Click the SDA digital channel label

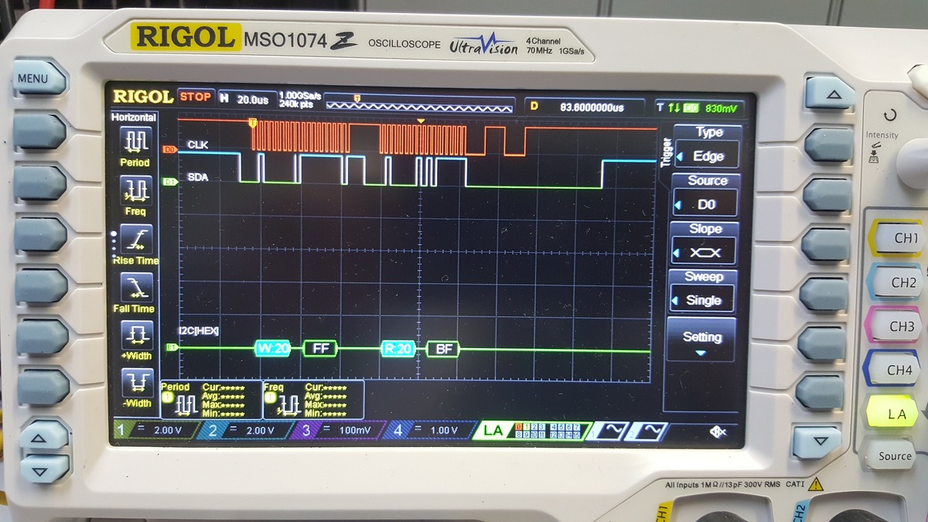click(x=198, y=177)
